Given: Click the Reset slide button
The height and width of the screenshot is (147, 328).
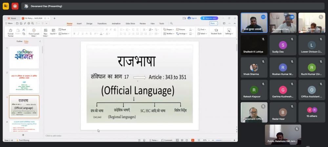Looking at the screenshot, I should point(62,30).
